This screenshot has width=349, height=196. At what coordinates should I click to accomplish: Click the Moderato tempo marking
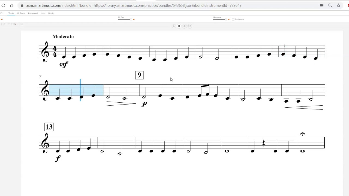click(63, 36)
